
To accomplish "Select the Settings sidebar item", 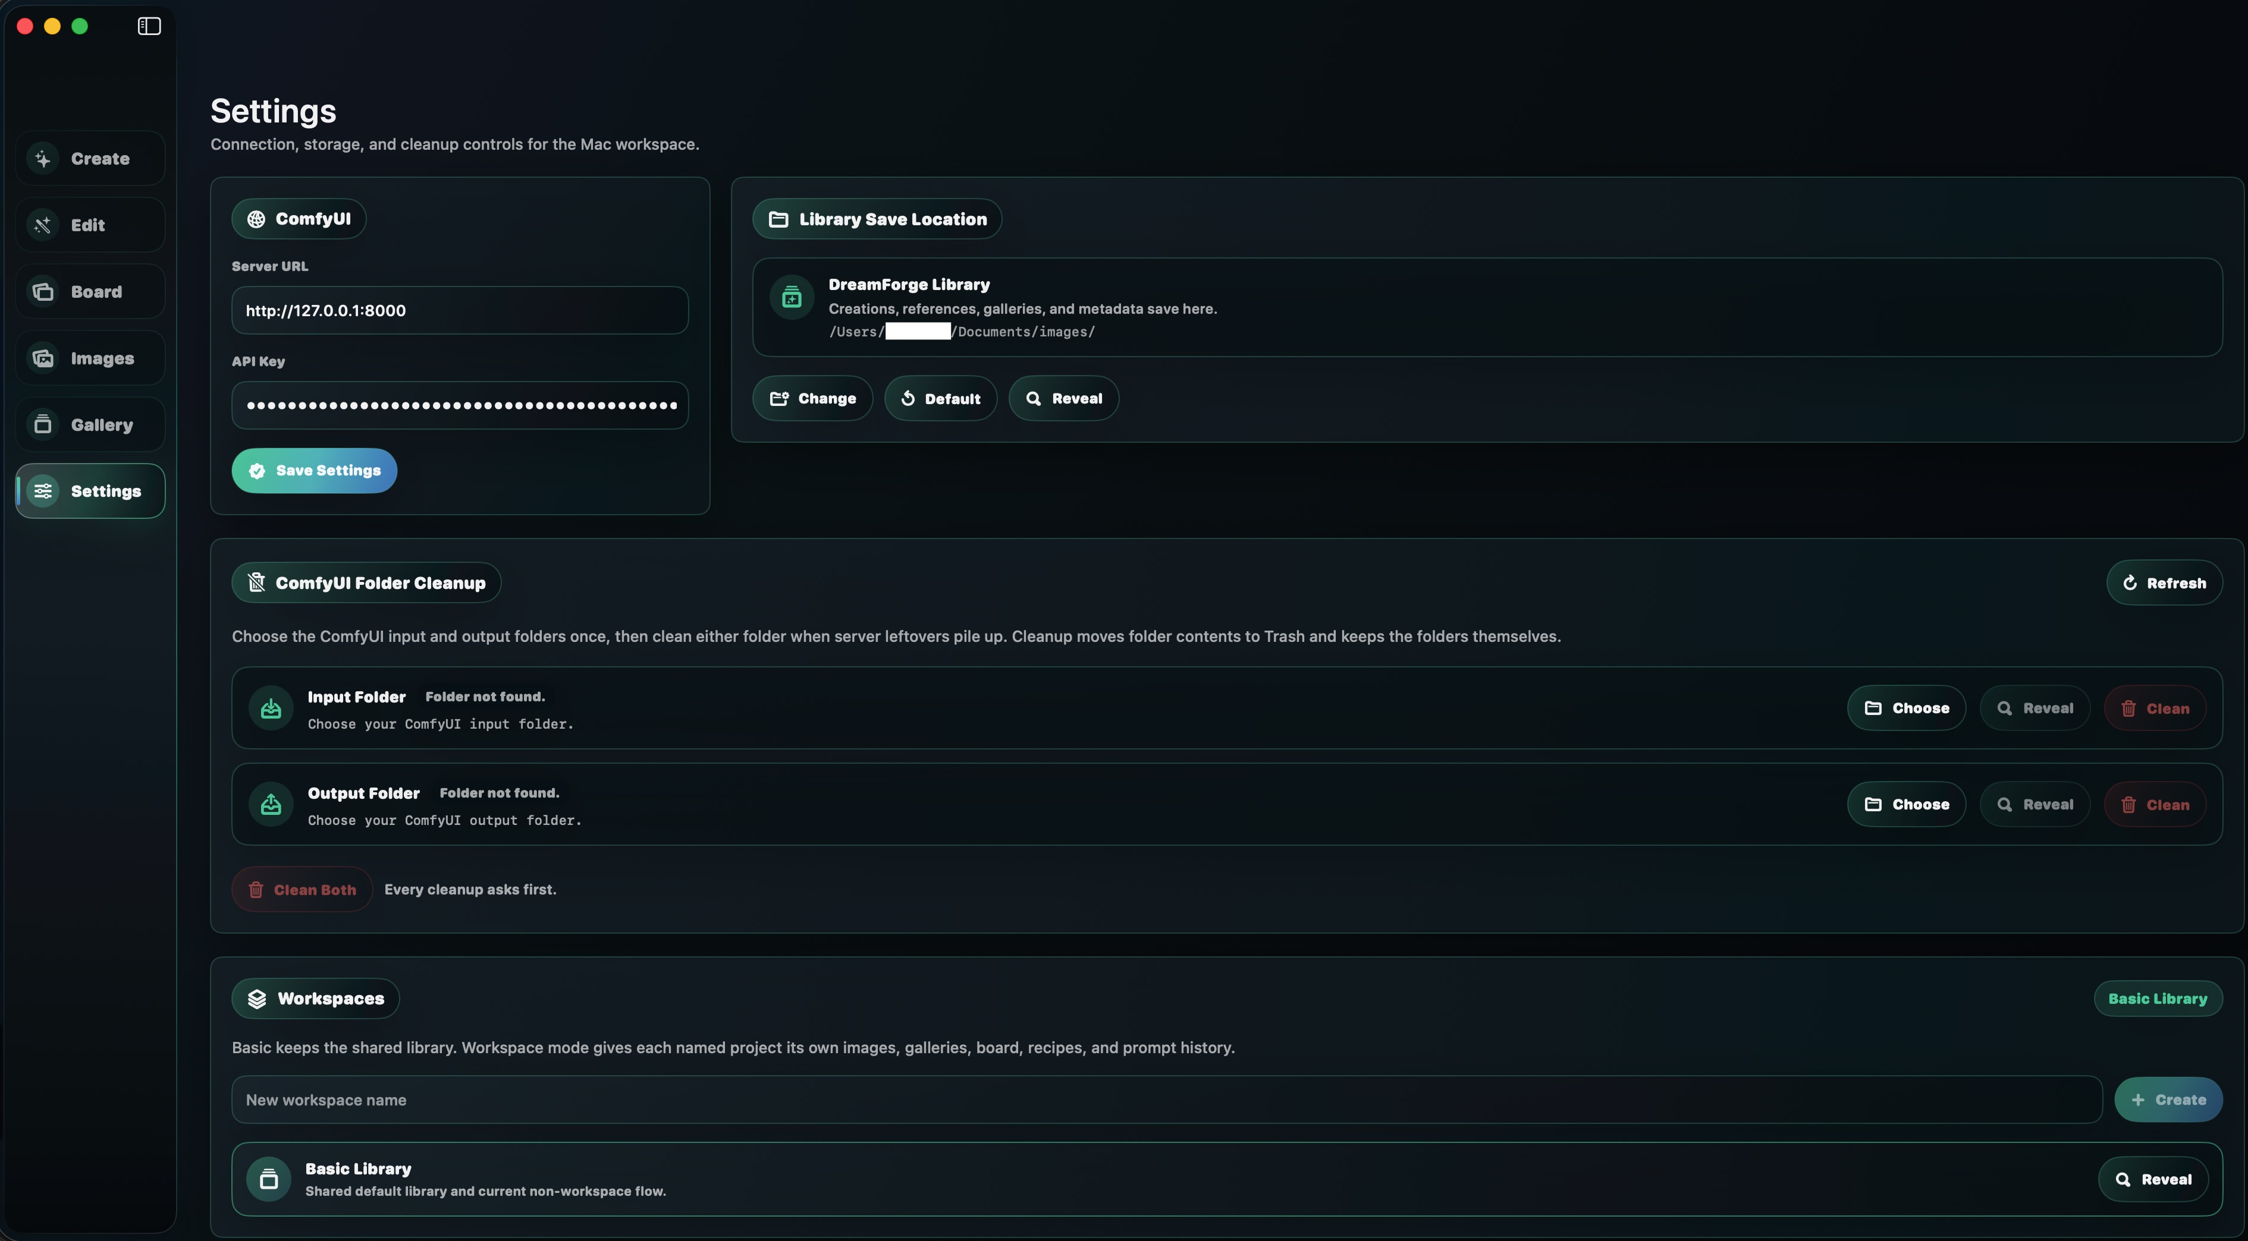I will (x=90, y=491).
